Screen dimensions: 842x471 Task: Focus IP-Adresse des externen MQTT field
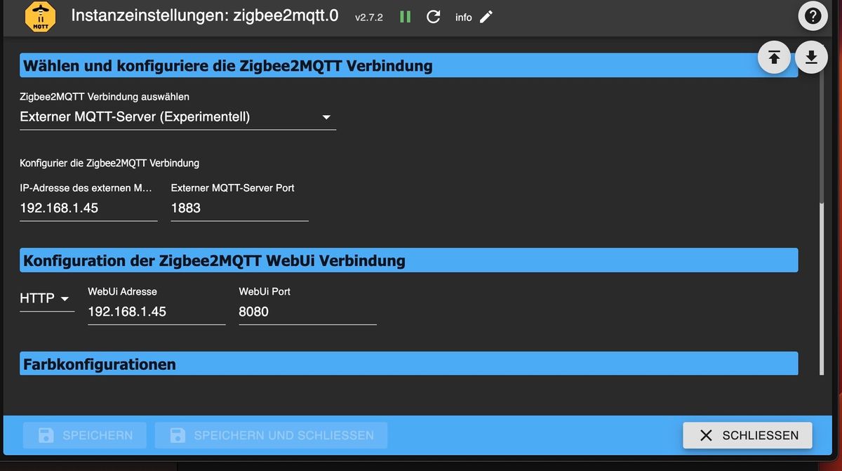coord(88,208)
